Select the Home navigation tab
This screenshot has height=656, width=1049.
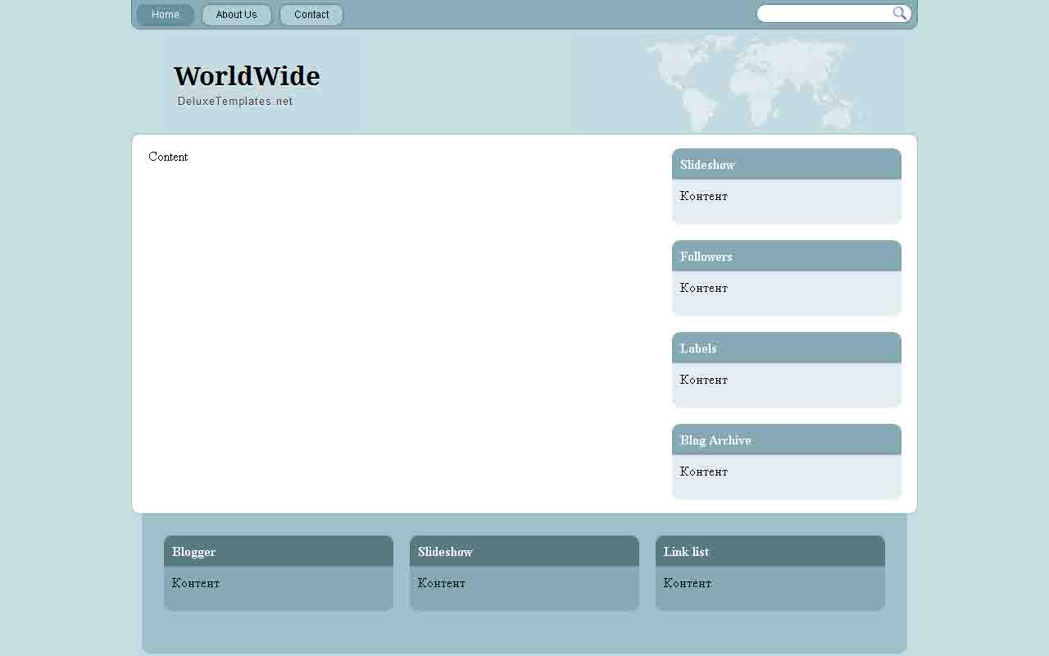(165, 14)
